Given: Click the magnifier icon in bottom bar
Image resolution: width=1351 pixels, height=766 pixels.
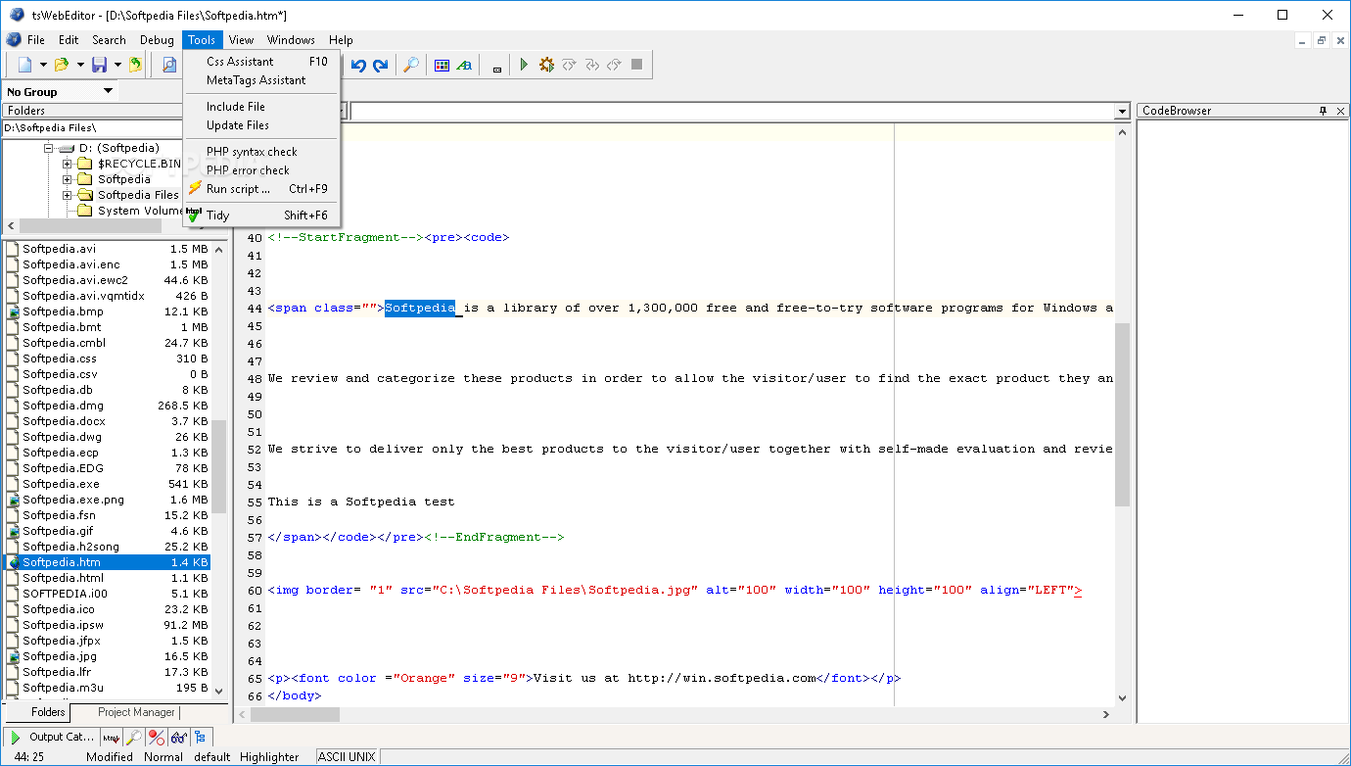Looking at the screenshot, I should (134, 737).
